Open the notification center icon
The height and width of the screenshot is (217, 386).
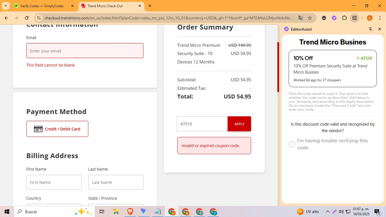click(x=378, y=212)
